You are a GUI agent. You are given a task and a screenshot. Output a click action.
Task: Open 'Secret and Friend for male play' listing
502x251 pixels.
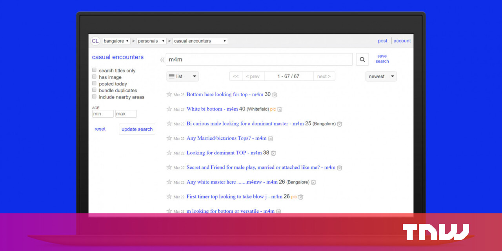[261, 167]
